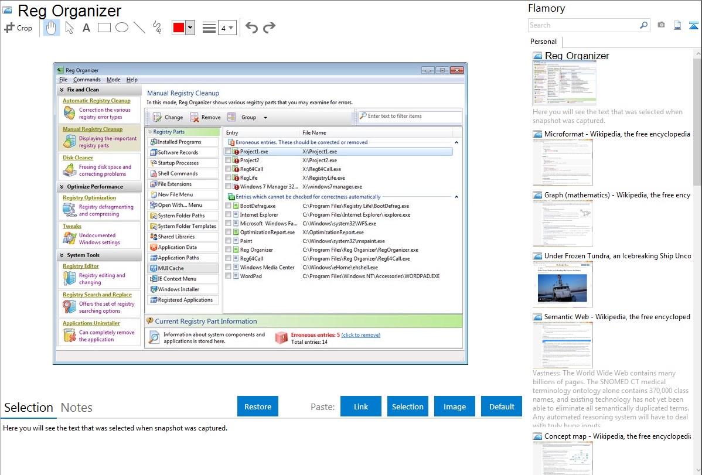Choose the freehand scribble tool
This screenshot has height=475, width=702.
157,28
